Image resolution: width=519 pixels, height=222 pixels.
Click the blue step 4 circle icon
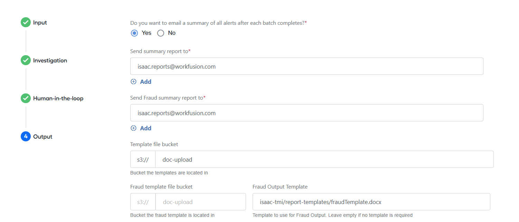26,137
